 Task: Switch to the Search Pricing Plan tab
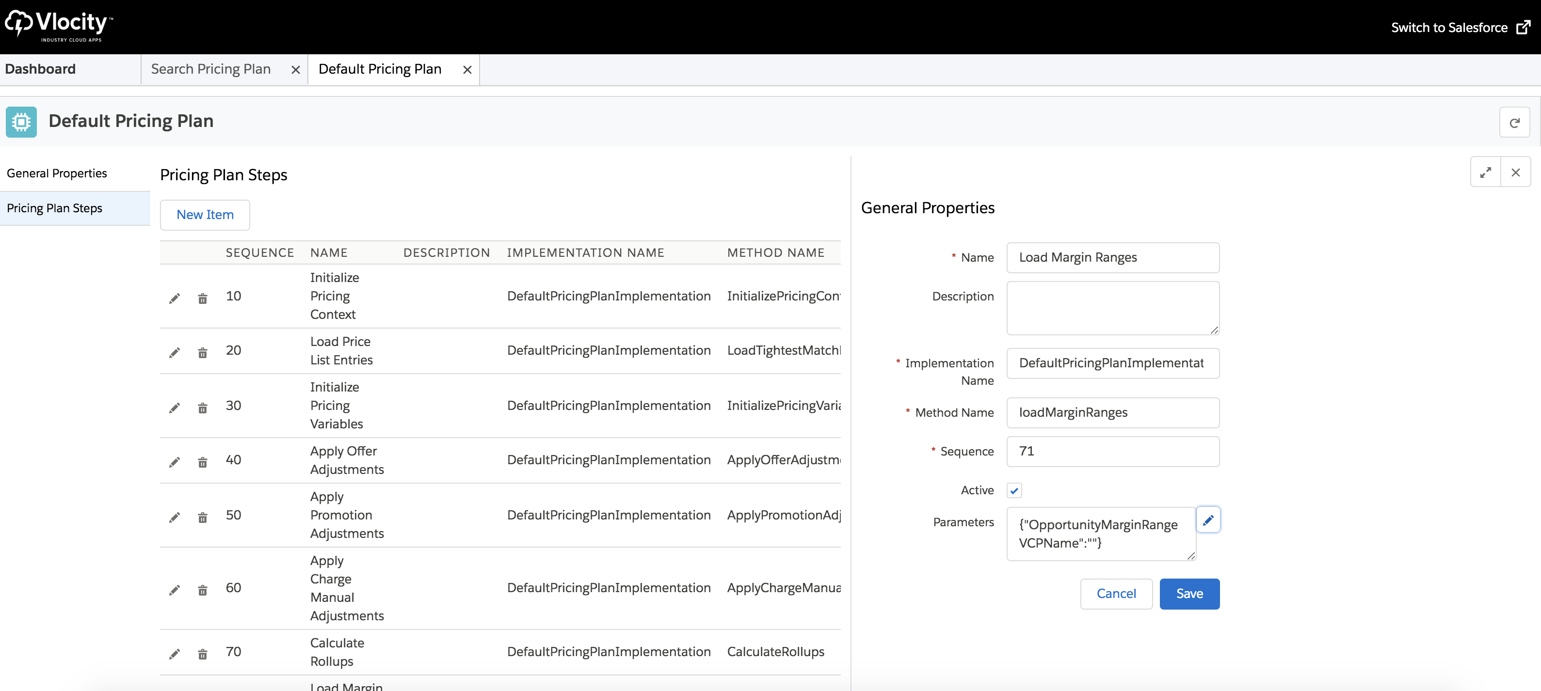[x=210, y=69]
